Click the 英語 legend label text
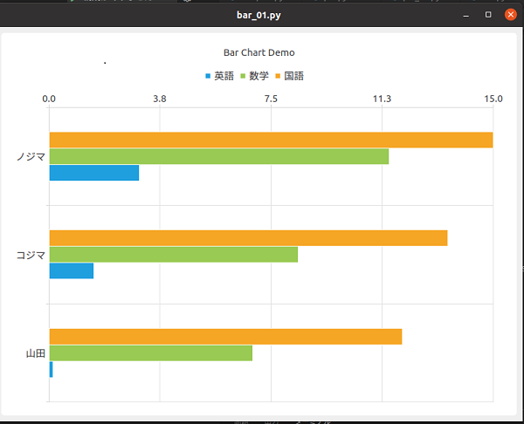The height and width of the screenshot is (424, 524). [x=224, y=77]
